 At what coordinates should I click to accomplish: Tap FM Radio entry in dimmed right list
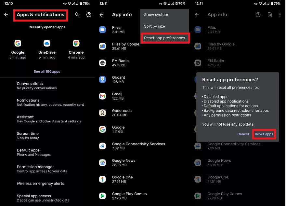[239, 63]
